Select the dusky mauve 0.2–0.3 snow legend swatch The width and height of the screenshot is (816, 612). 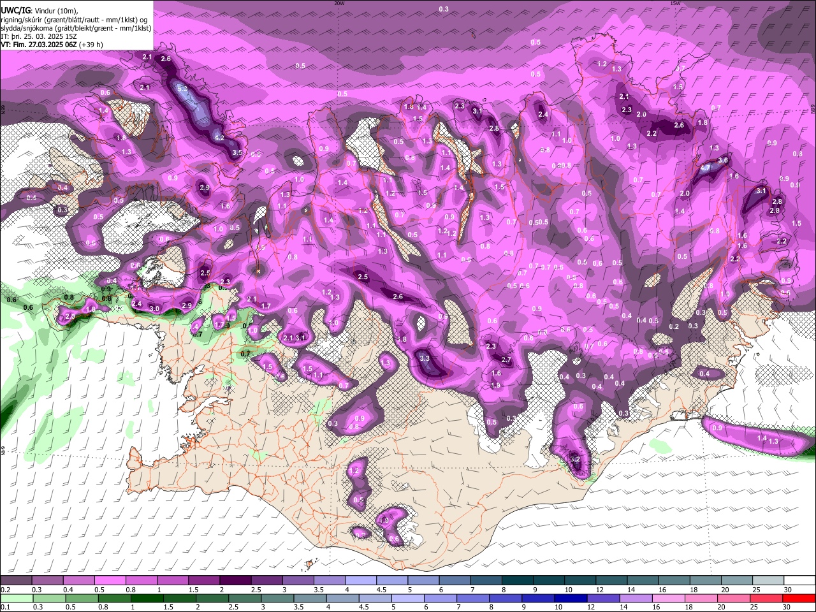tap(16, 581)
